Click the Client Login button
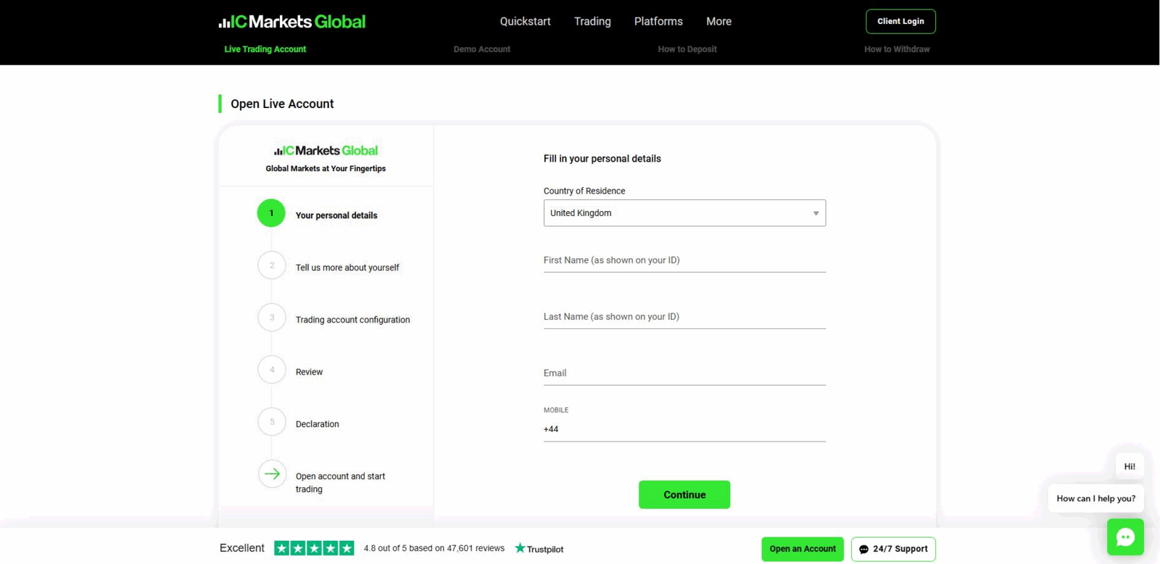 [x=900, y=21]
